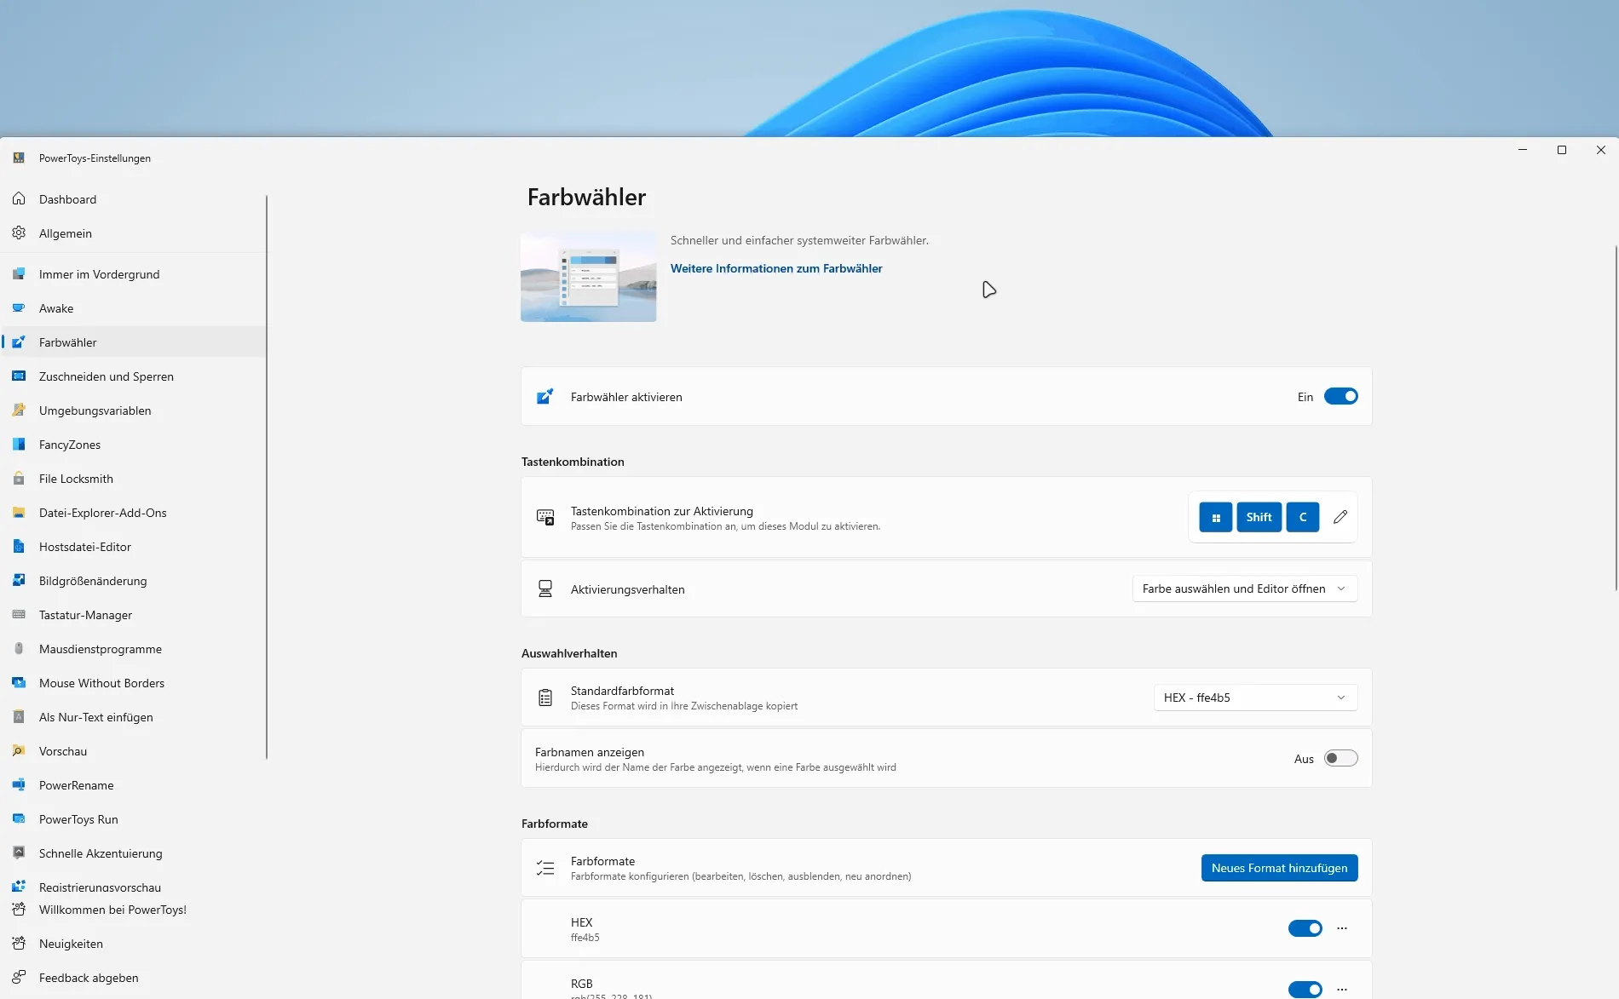Turn off Farbwähler aktivieren toggle
The width and height of the screenshot is (1619, 999).
[x=1340, y=396]
